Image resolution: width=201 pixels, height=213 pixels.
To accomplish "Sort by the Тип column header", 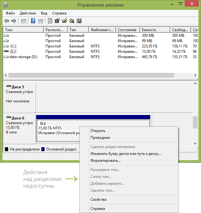I will tap(78, 30).
